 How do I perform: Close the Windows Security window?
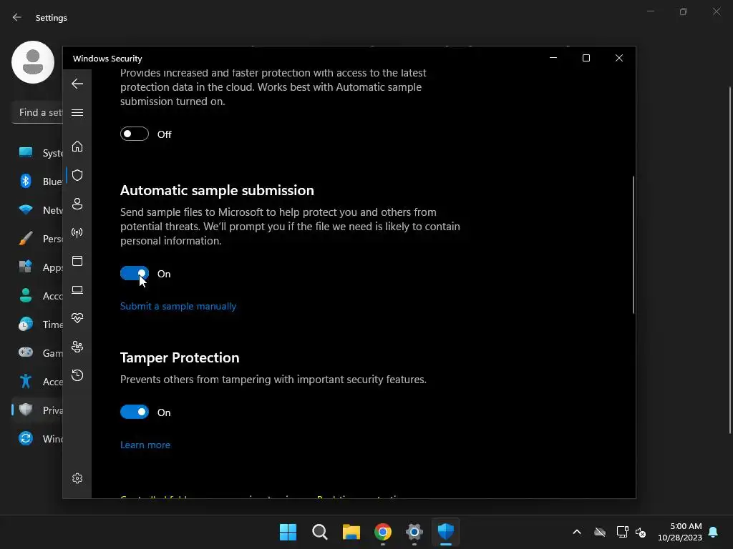click(619, 58)
